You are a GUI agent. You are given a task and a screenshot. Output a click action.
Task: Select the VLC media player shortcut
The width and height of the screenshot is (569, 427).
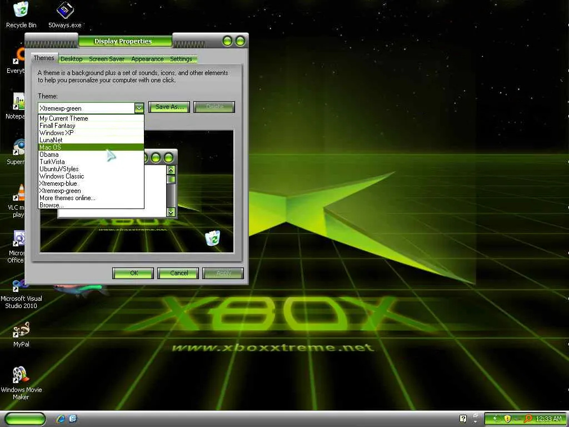click(16, 201)
